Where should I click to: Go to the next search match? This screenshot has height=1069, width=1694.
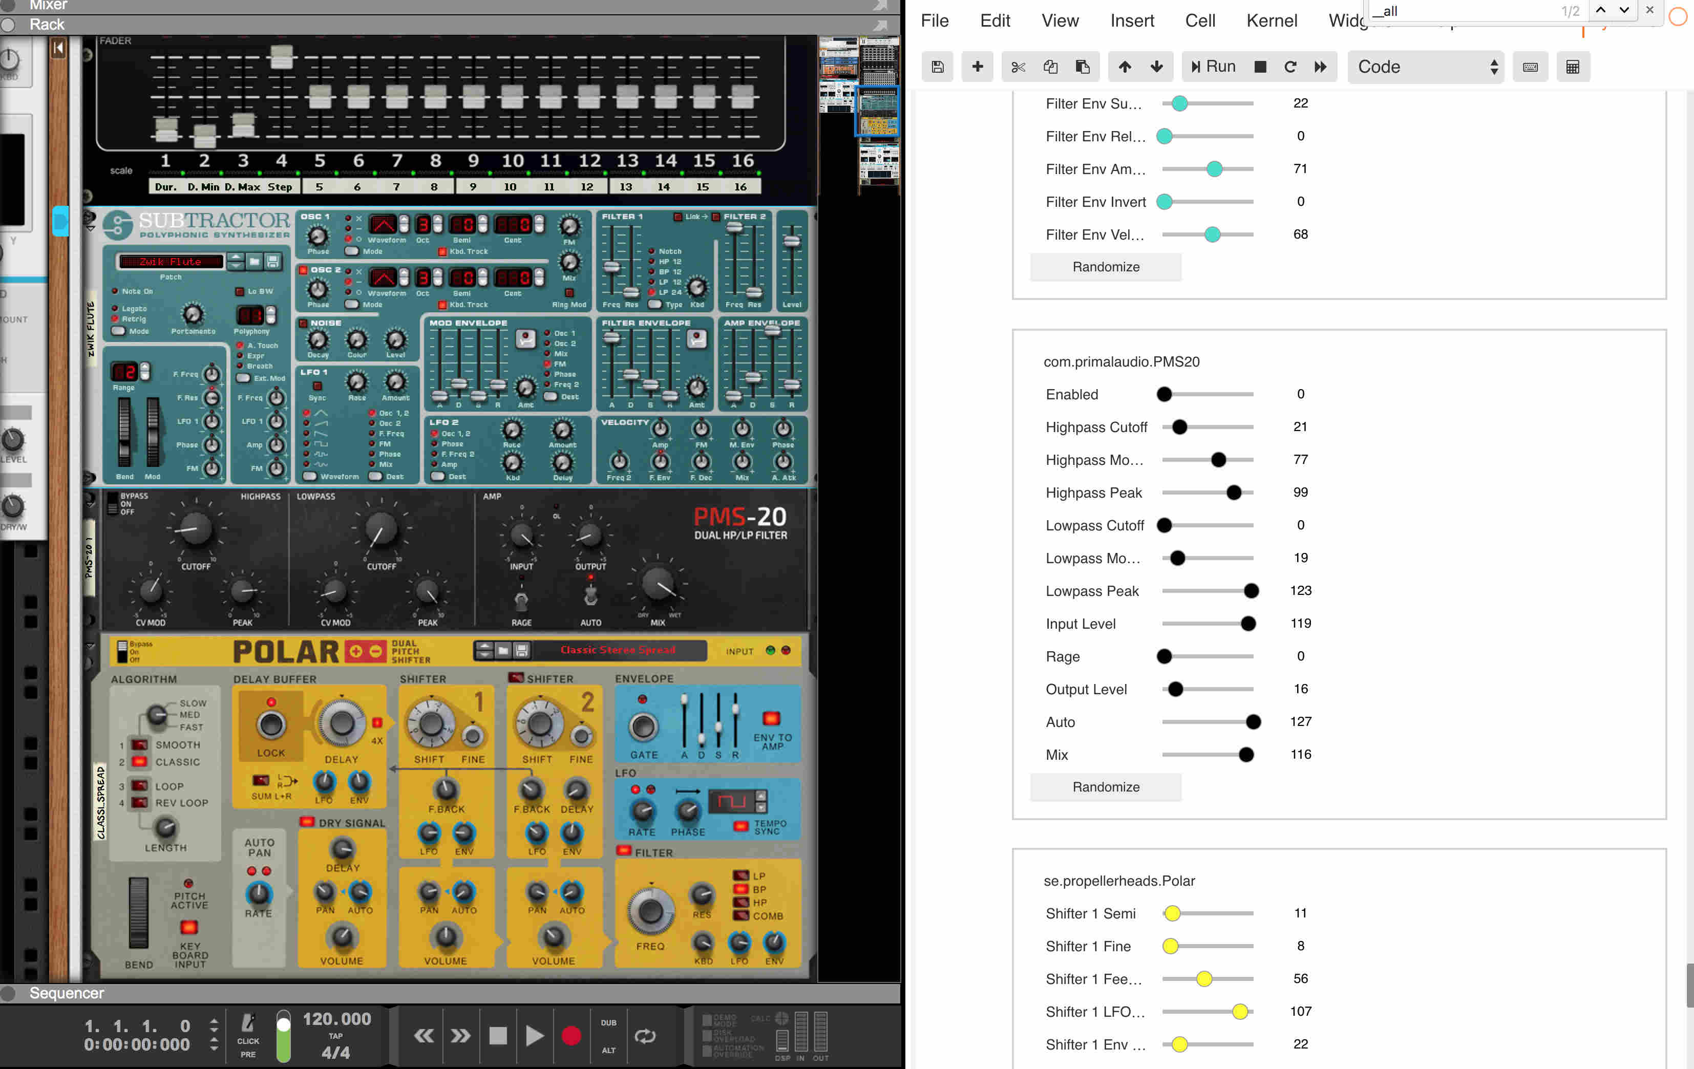1624,10
